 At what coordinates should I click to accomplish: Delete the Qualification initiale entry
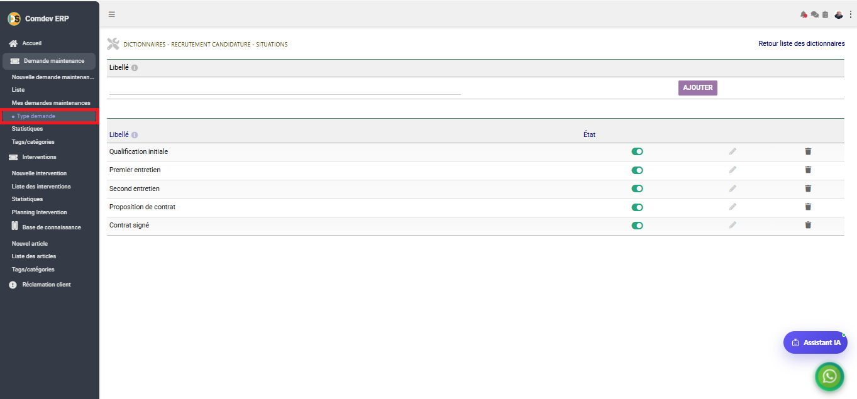808,151
